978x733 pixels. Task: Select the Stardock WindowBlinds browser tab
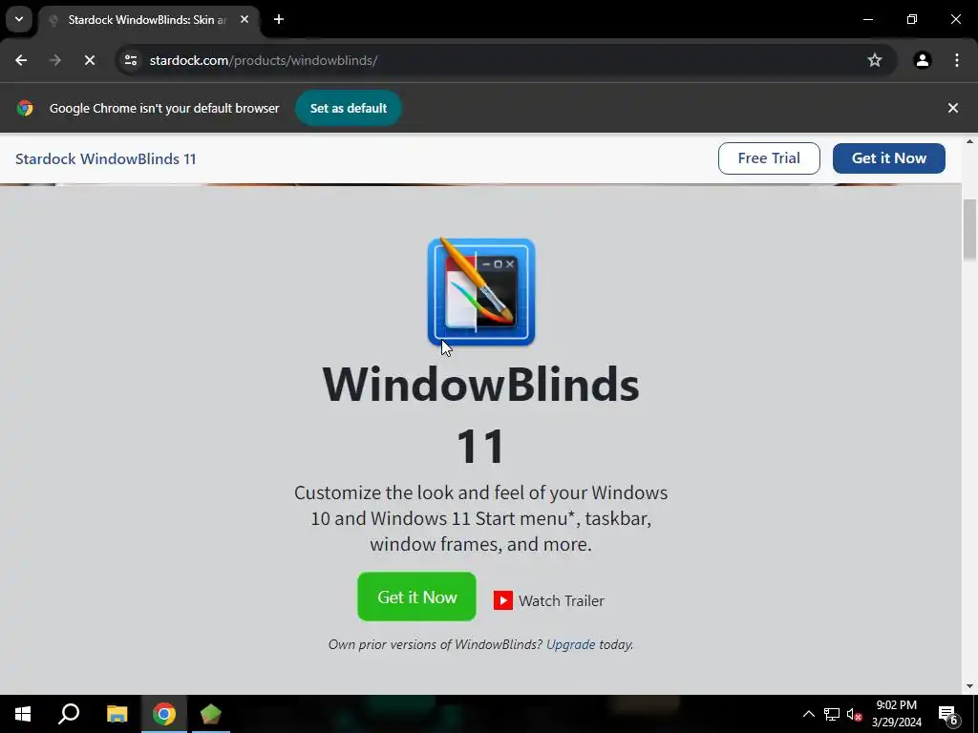pyautogui.click(x=148, y=19)
